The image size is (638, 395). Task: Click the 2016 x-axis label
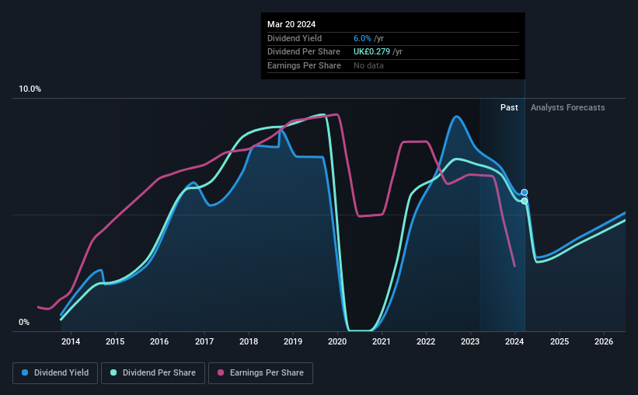(x=159, y=341)
